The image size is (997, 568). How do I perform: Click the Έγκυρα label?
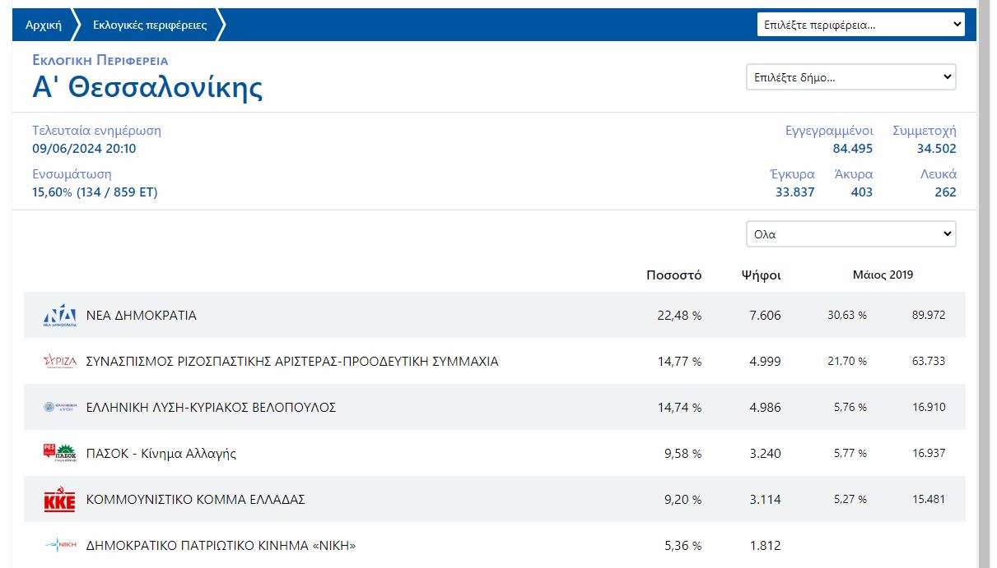tap(792, 173)
